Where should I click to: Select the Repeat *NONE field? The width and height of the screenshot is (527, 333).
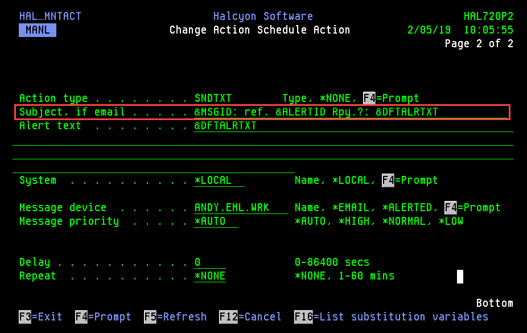209,276
